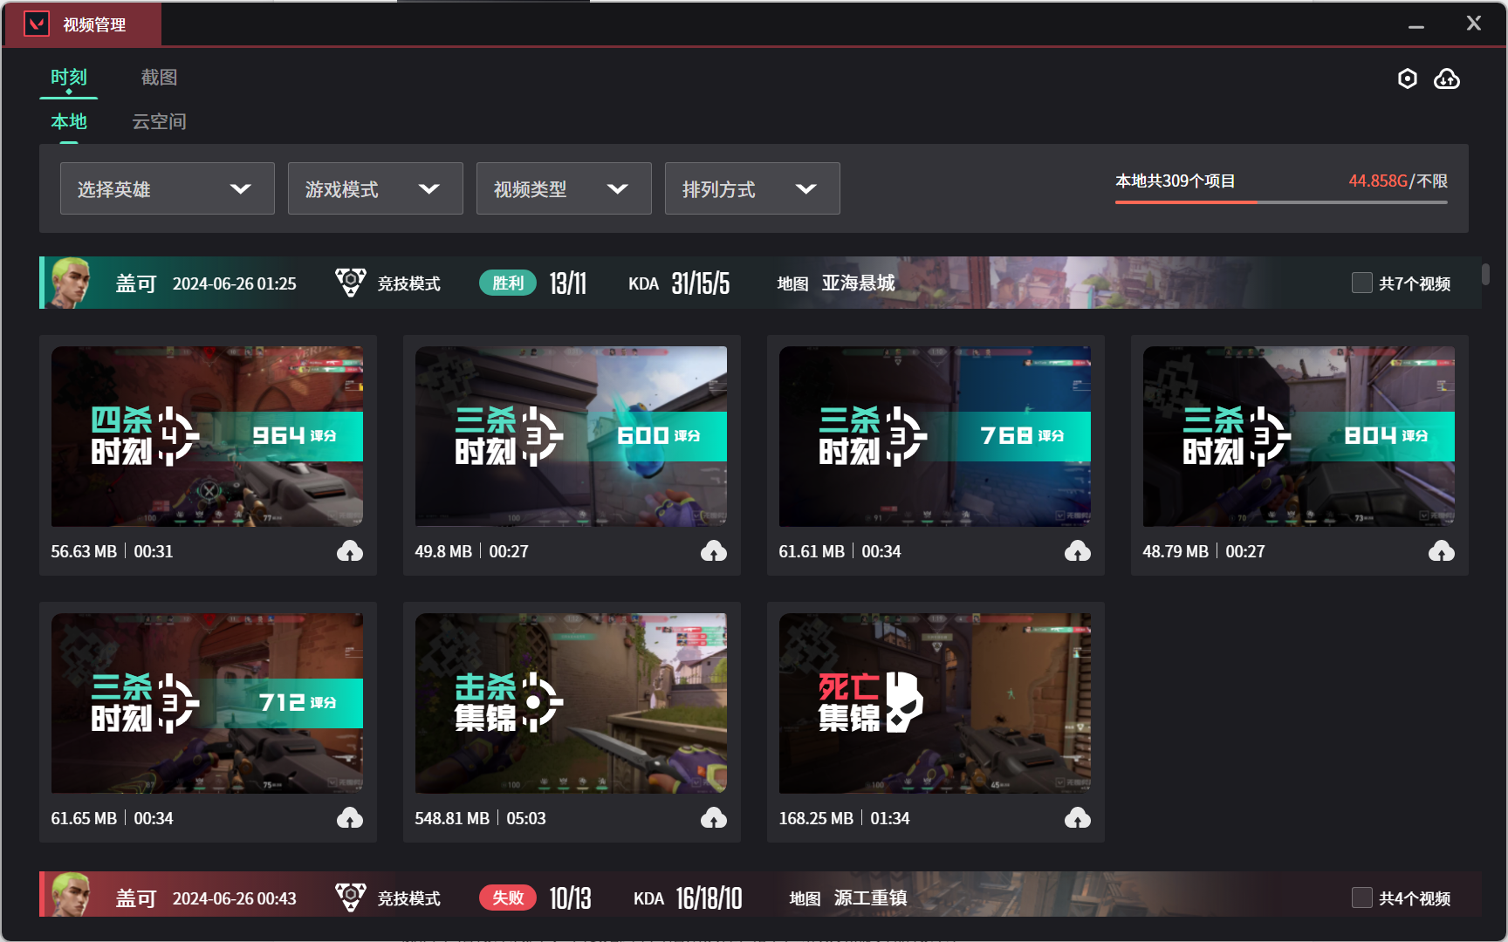Switch to the 时刻 tab

[x=69, y=78]
